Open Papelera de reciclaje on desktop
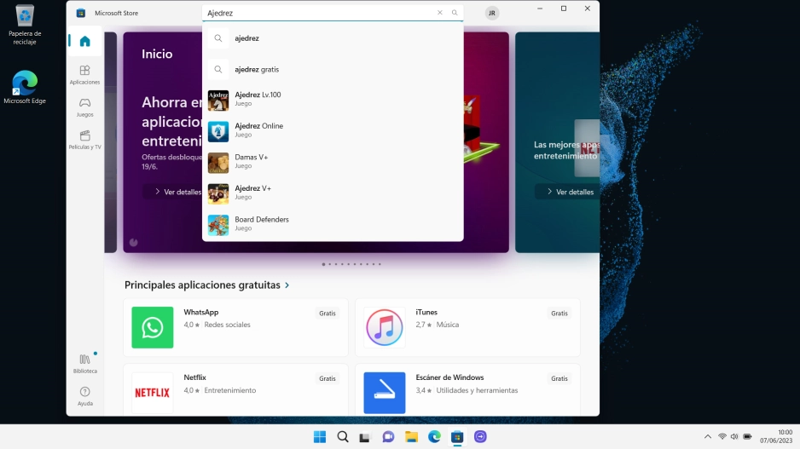This screenshot has width=800, height=449. pos(25,25)
